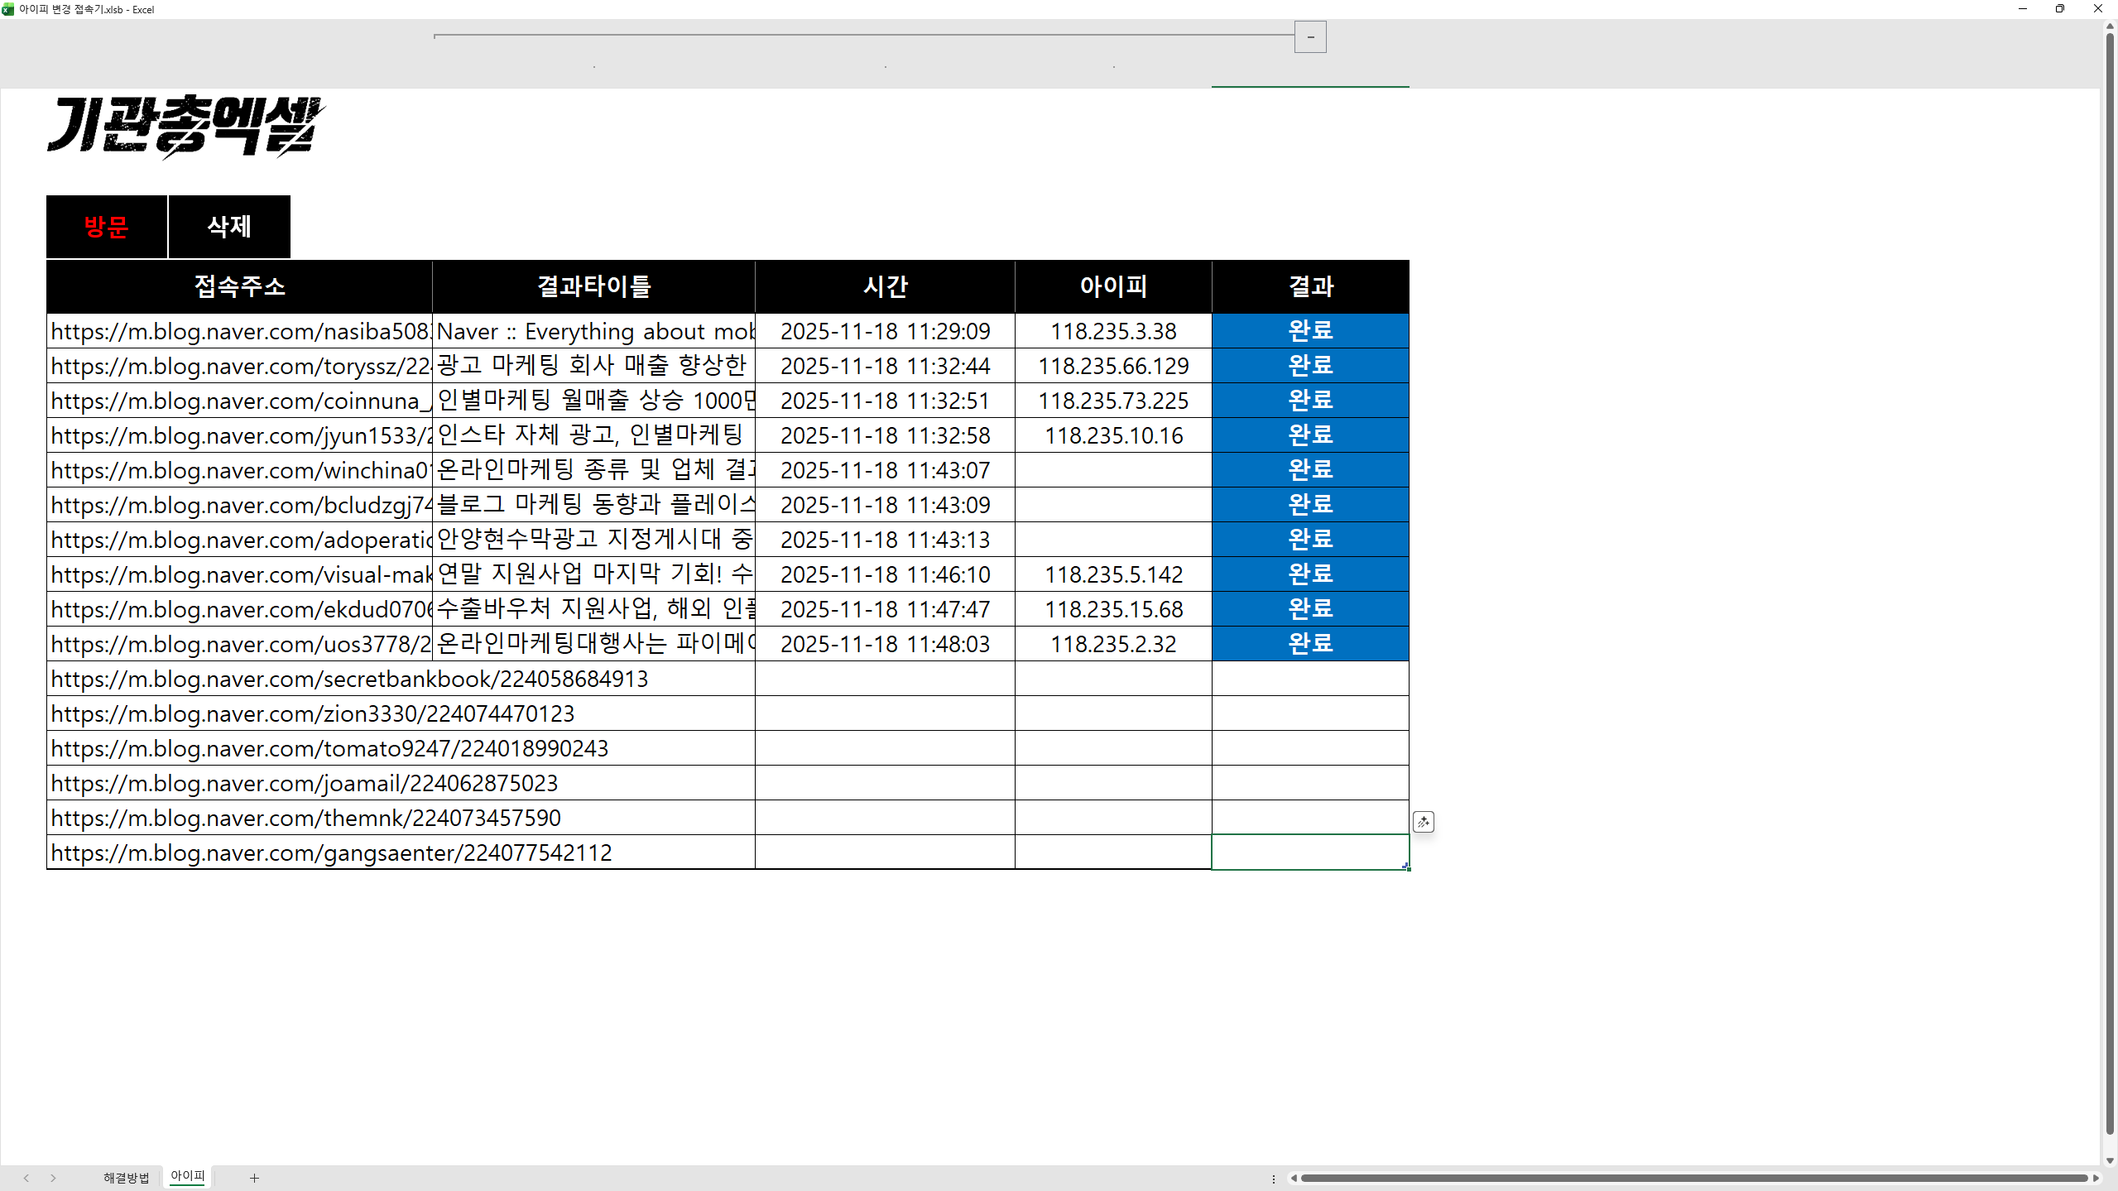Switch to the 해결방법 sheet tab

point(126,1178)
